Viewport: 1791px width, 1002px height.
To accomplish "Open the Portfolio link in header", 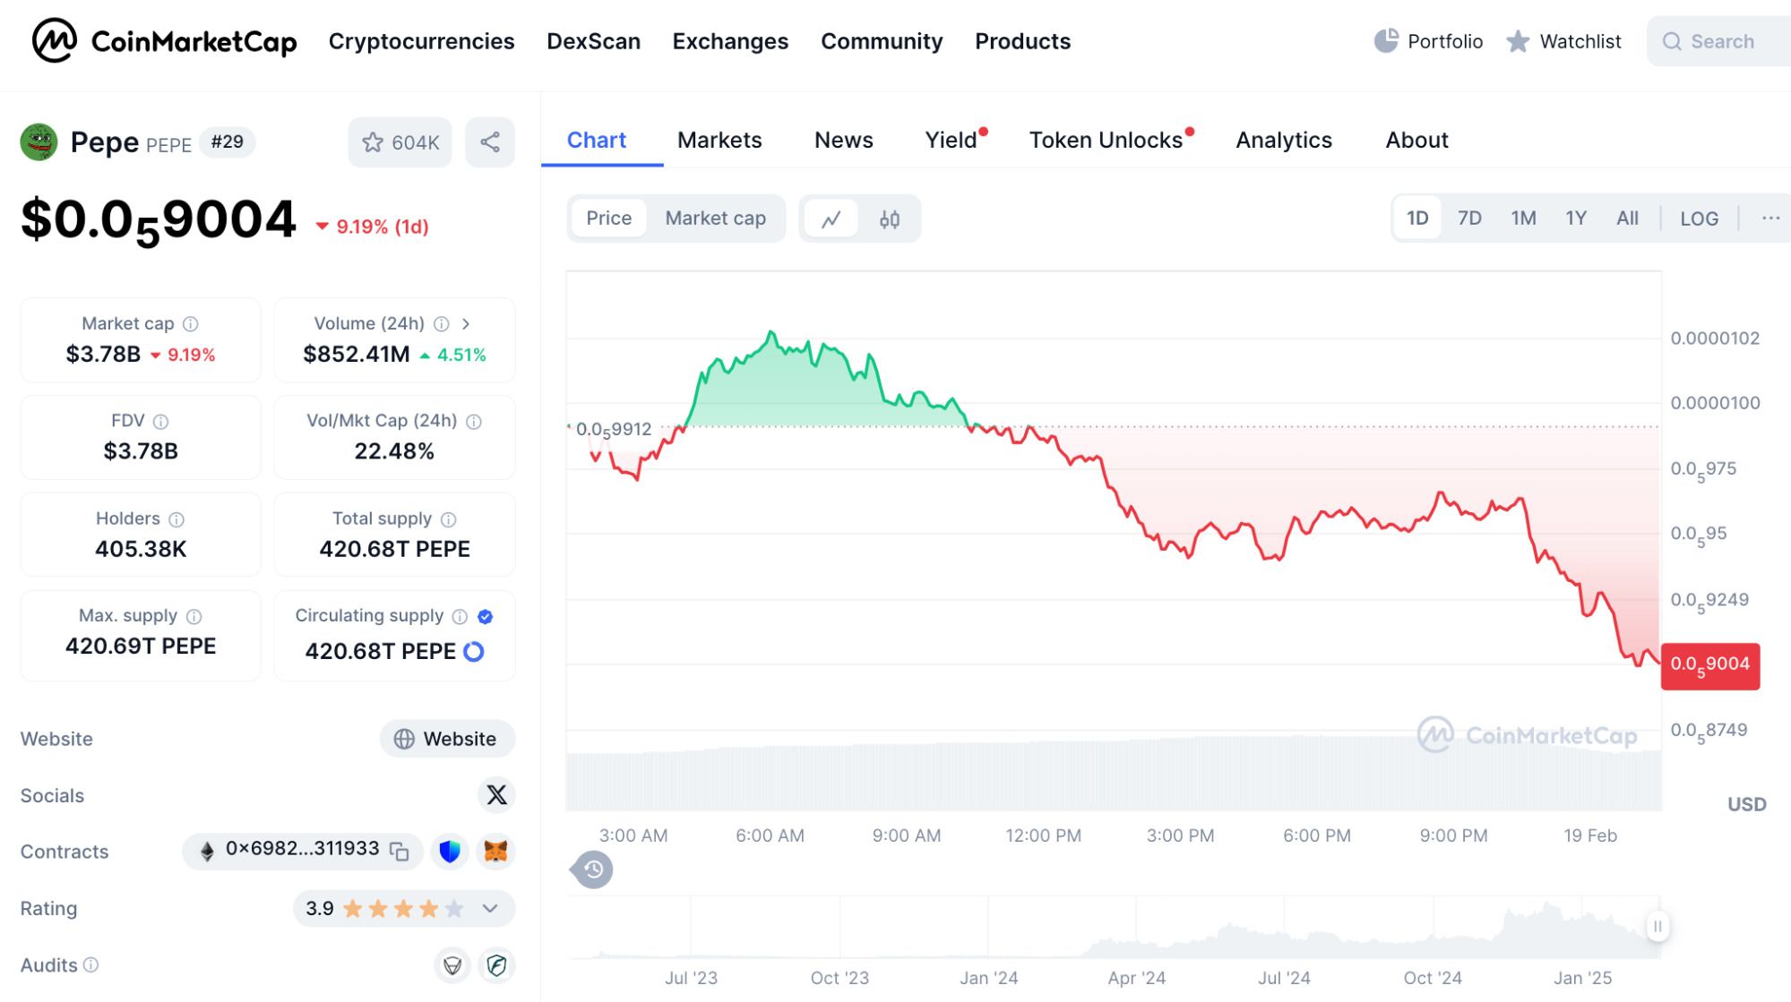I will pos(1428,41).
